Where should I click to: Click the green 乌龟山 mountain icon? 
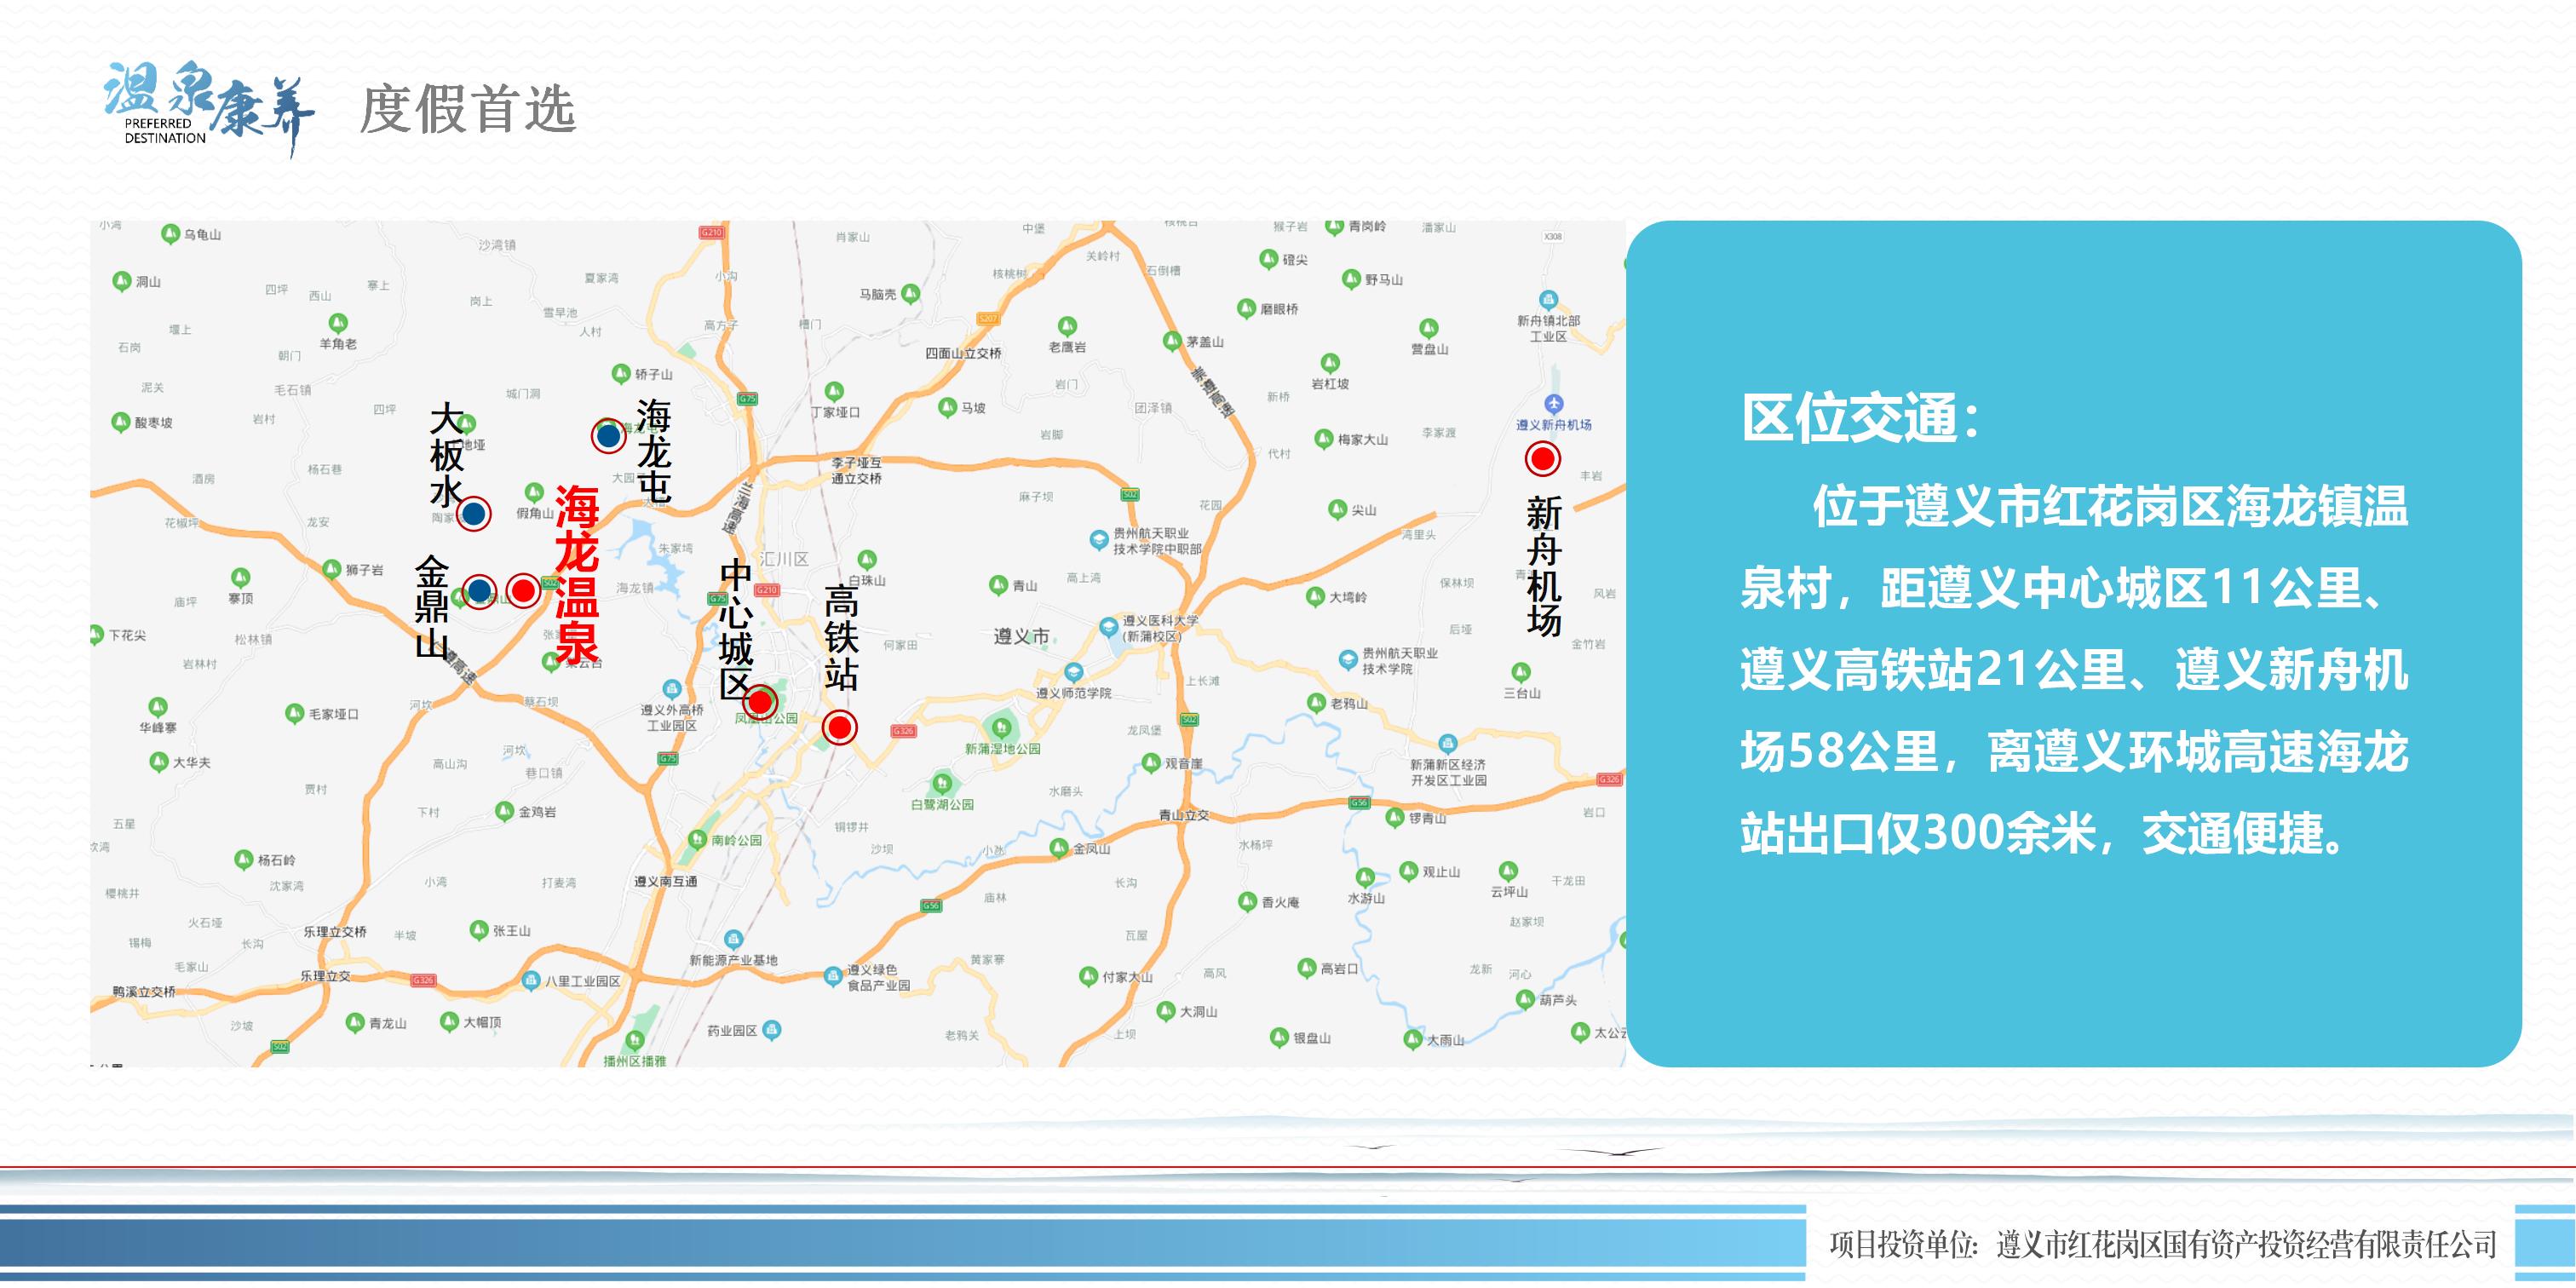click(170, 234)
